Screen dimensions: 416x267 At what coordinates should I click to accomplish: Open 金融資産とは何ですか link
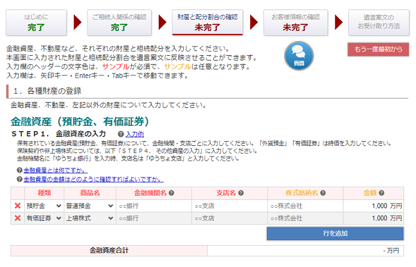pyautogui.click(x=55, y=170)
